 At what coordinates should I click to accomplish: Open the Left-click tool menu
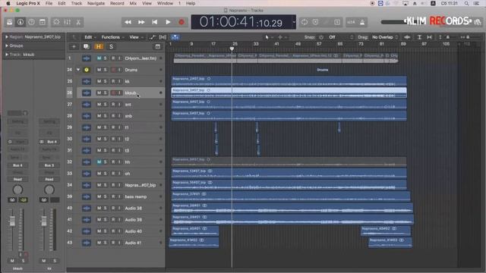tap(269, 37)
